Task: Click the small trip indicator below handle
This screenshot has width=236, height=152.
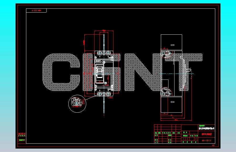Action: (x=105, y=83)
